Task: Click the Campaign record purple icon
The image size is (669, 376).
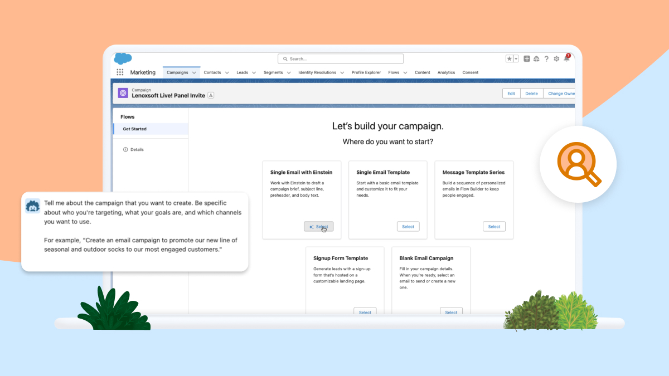Action: 123,92
